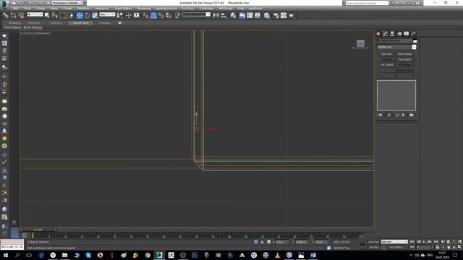Viewport: 463px width, 260px height.
Task: Click Remove Modifier trash icon
Action: (403, 115)
